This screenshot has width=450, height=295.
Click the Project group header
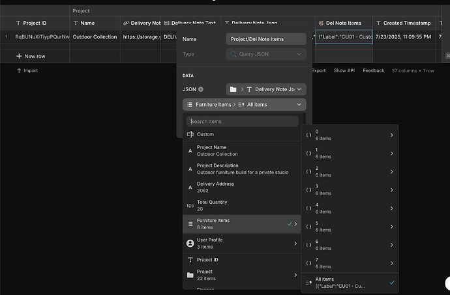coord(81,10)
